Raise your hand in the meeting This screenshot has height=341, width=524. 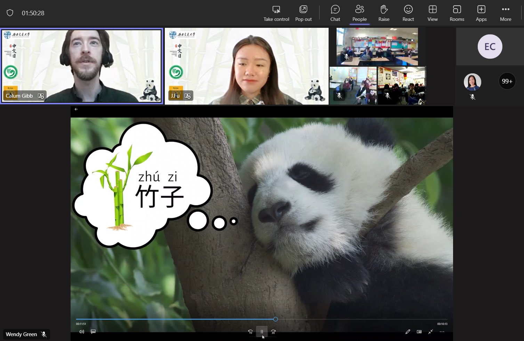(x=384, y=13)
